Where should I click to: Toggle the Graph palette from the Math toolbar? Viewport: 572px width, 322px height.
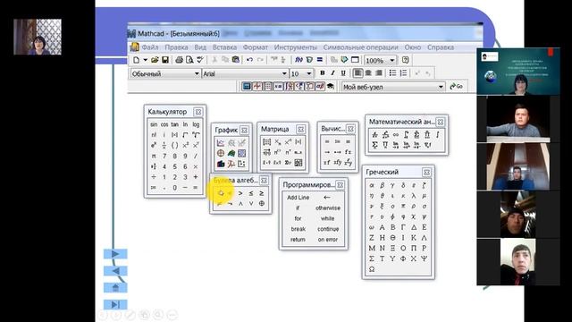click(257, 87)
